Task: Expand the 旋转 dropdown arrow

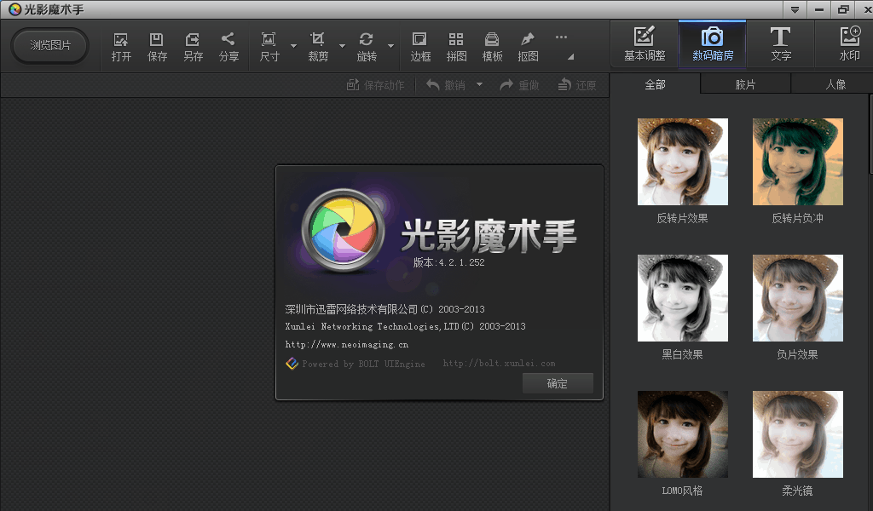Action: (x=390, y=46)
